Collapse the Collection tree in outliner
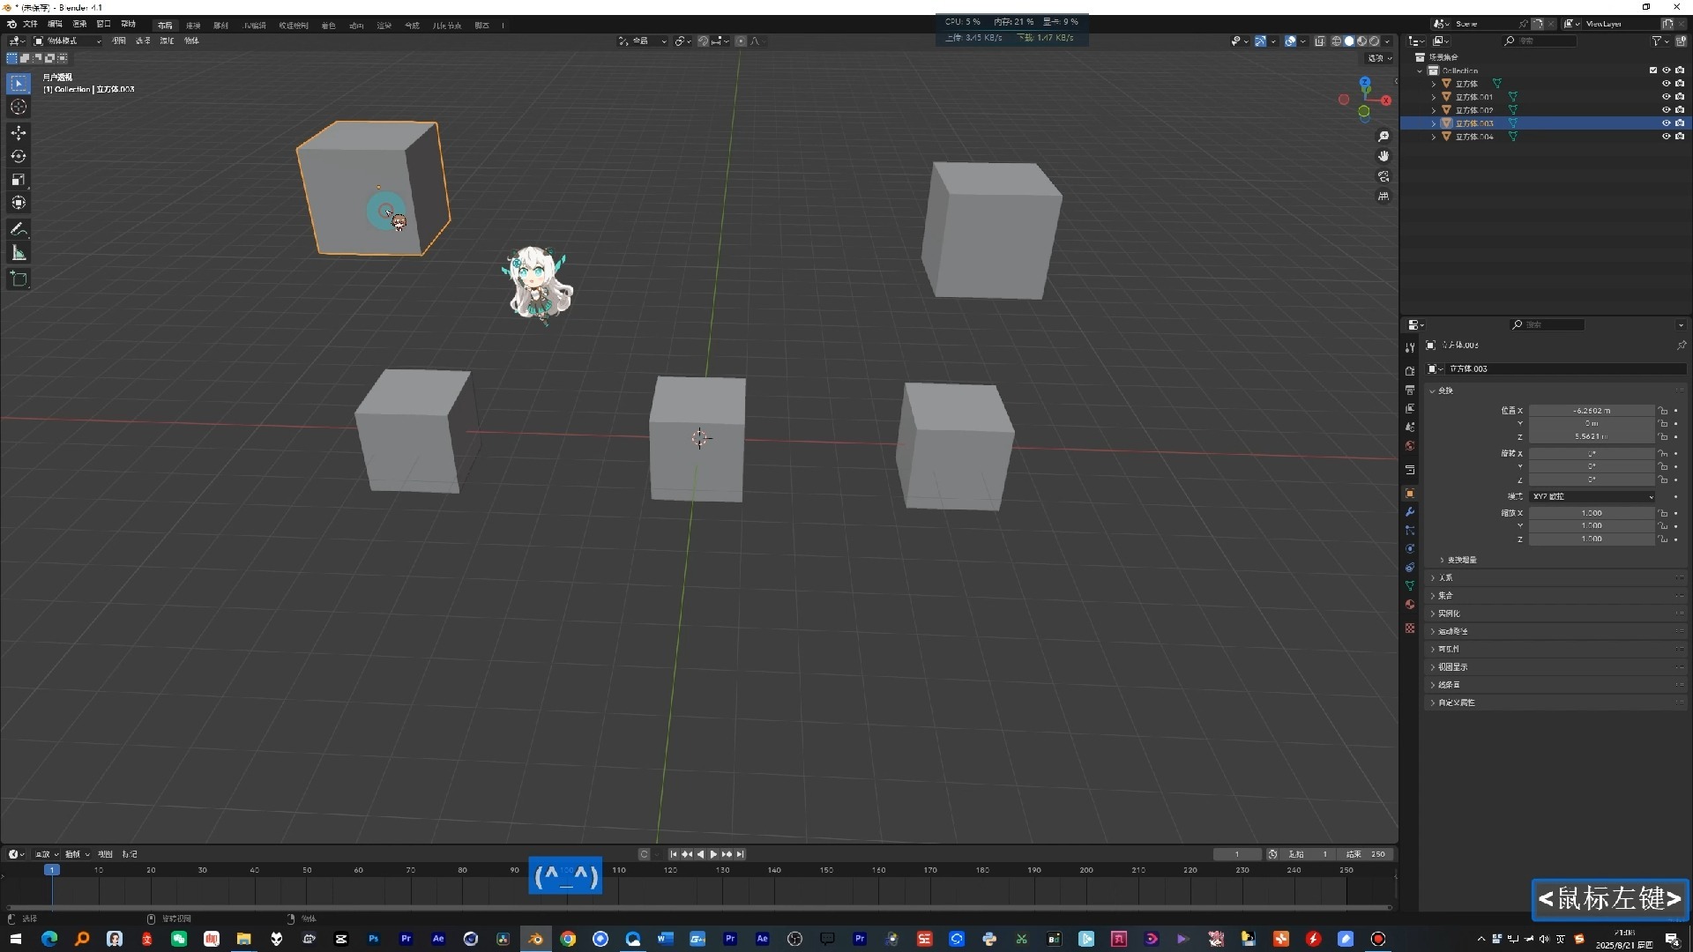The image size is (1693, 952). 1420,71
